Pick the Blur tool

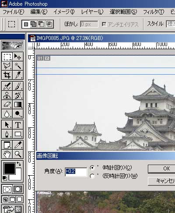point(7,114)
